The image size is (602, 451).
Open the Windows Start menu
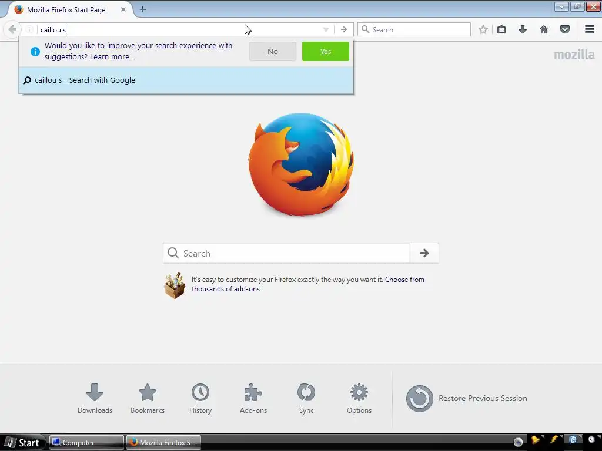(x=23, y=443)
